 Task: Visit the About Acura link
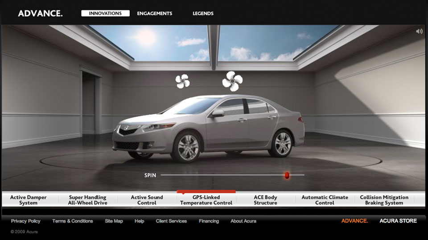(243, 221)
